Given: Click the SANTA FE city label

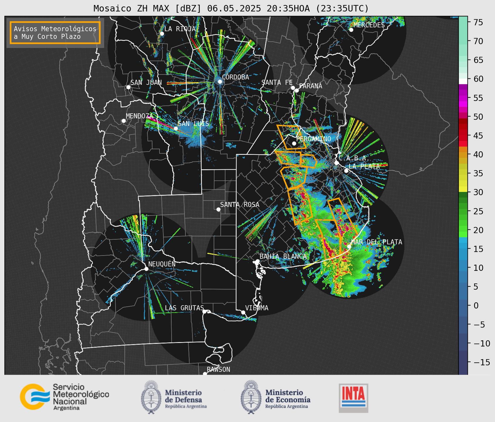Looking at the screenshot, I should pos(277,82).
